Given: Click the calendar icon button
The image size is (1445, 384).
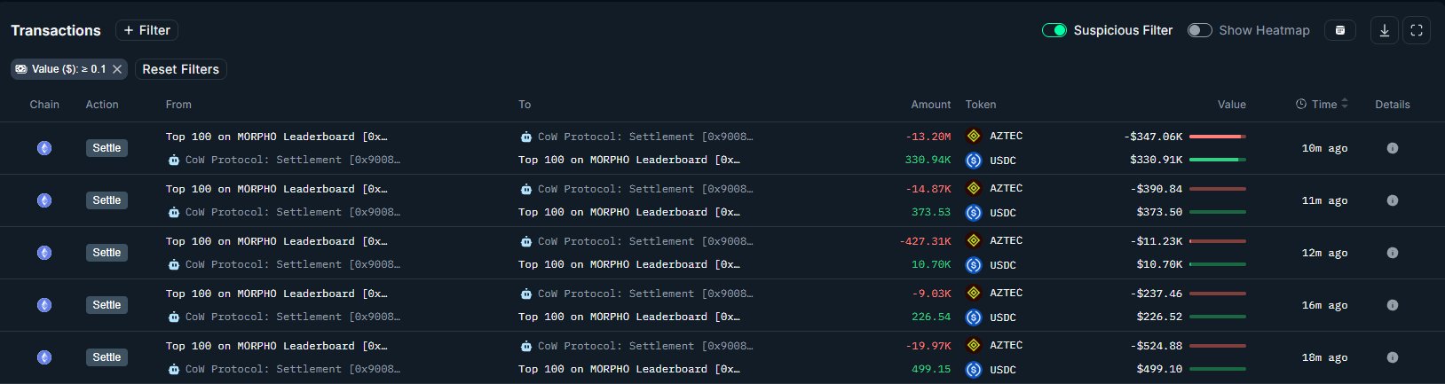Looking at the screenshot, I should coord(1340,30).
